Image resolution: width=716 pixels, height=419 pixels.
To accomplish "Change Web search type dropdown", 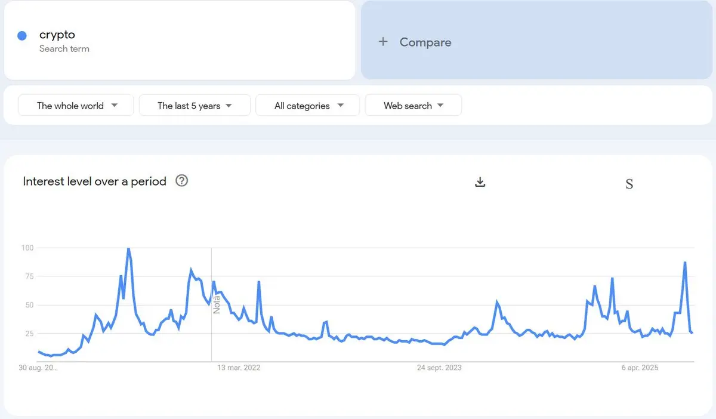I will pos(413,106).
